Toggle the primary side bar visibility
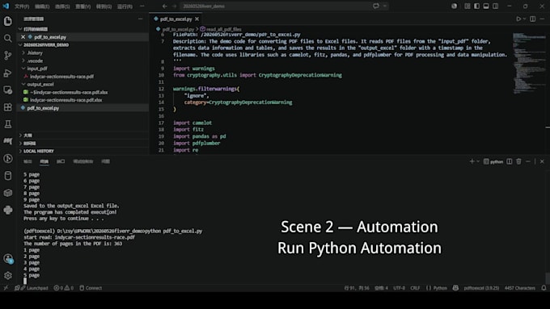 point(476,6)
